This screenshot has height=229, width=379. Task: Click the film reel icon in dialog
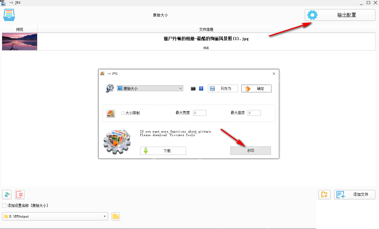[x=110, y=88]
